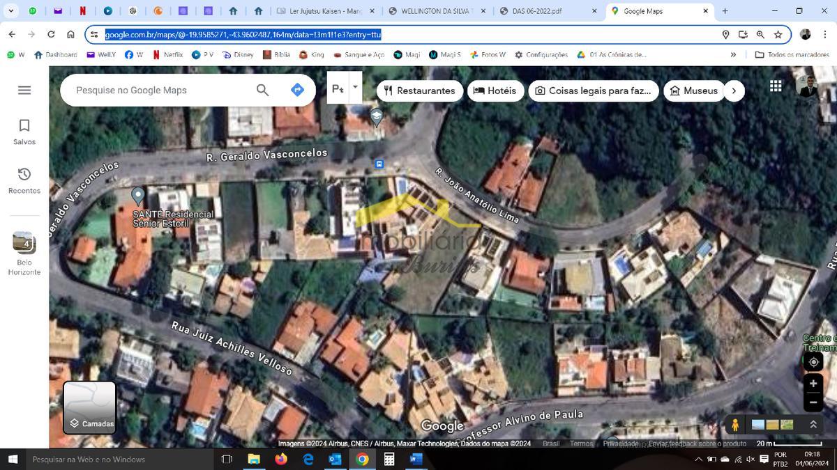The height and width of the screenshot is (470, 837).
Task: Click the Restaurantes button
Action: click(419, 90)
